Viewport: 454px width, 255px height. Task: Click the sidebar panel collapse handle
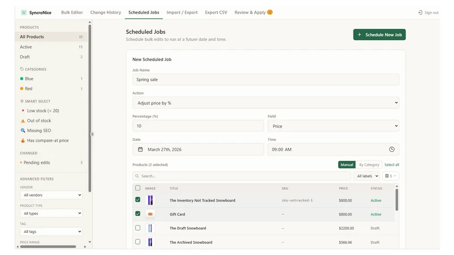92,134
